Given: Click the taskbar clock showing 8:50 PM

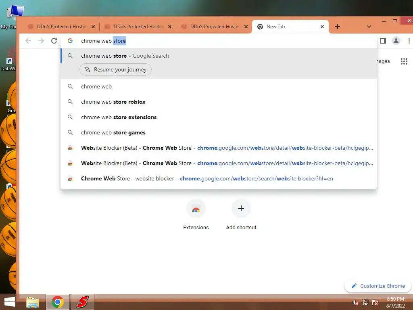Looking at the screenshot, I should coord(395,302).
